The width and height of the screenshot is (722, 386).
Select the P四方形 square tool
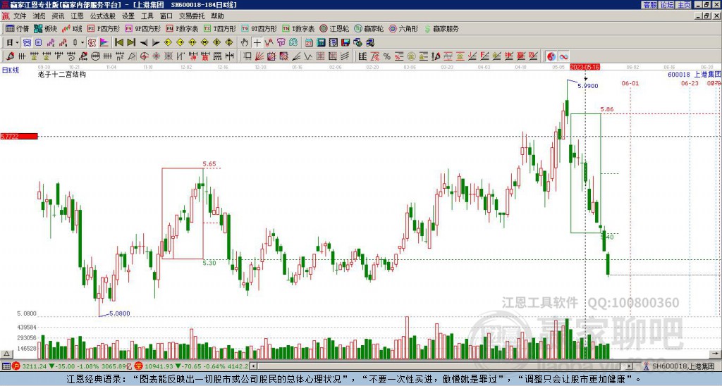pyautogui.click(x=103, y=29)
